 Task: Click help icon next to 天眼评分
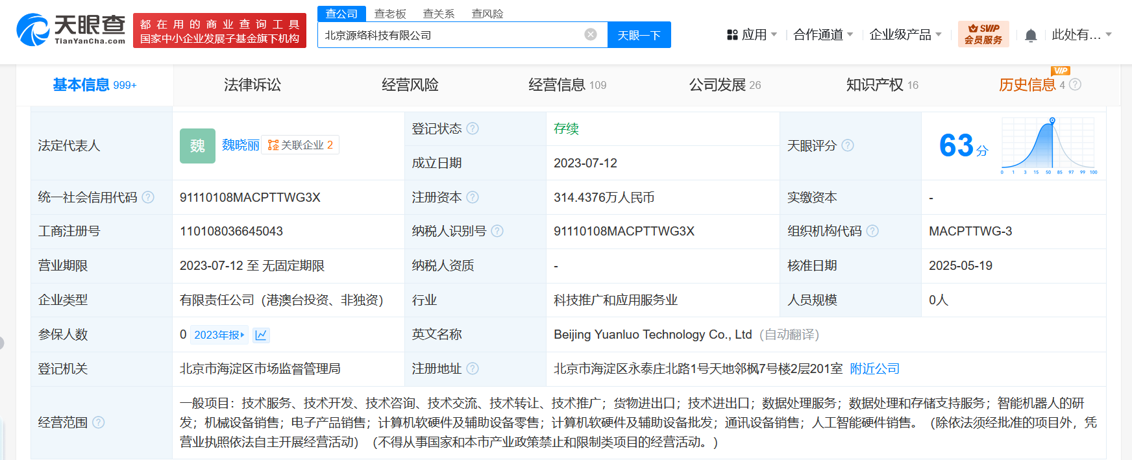(x=848, y=146)
